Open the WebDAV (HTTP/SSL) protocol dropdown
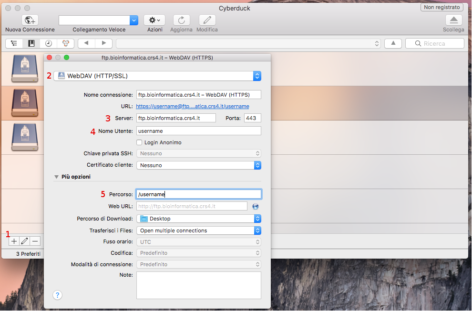 click(x=157, y=76)
